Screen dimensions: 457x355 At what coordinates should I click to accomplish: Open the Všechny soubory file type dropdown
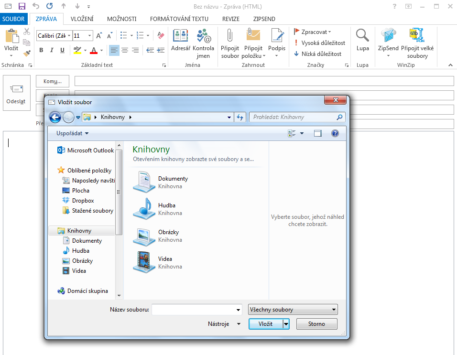pos(293,310)
